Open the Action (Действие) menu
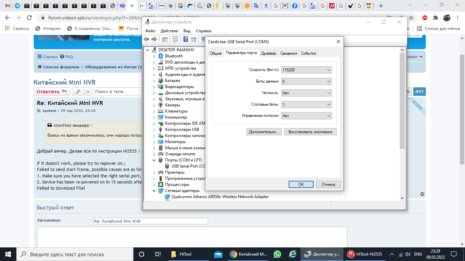The image size is (465, 261). tap(169, 31)
